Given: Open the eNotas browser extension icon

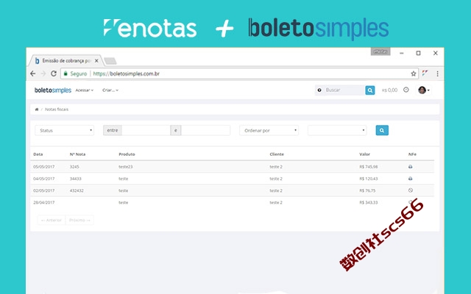Looking at the screenshot, I should (x=425, y=73).
